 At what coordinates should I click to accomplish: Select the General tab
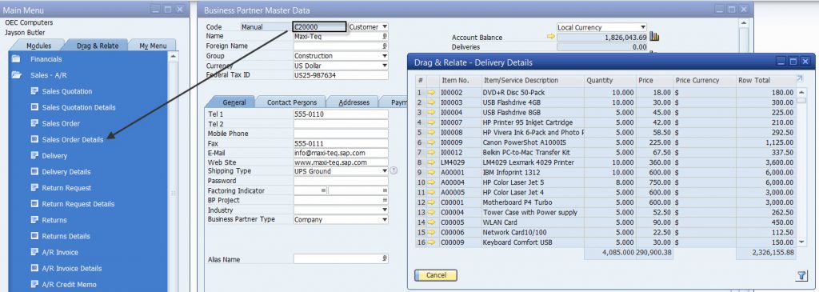[x=234, y=102]
